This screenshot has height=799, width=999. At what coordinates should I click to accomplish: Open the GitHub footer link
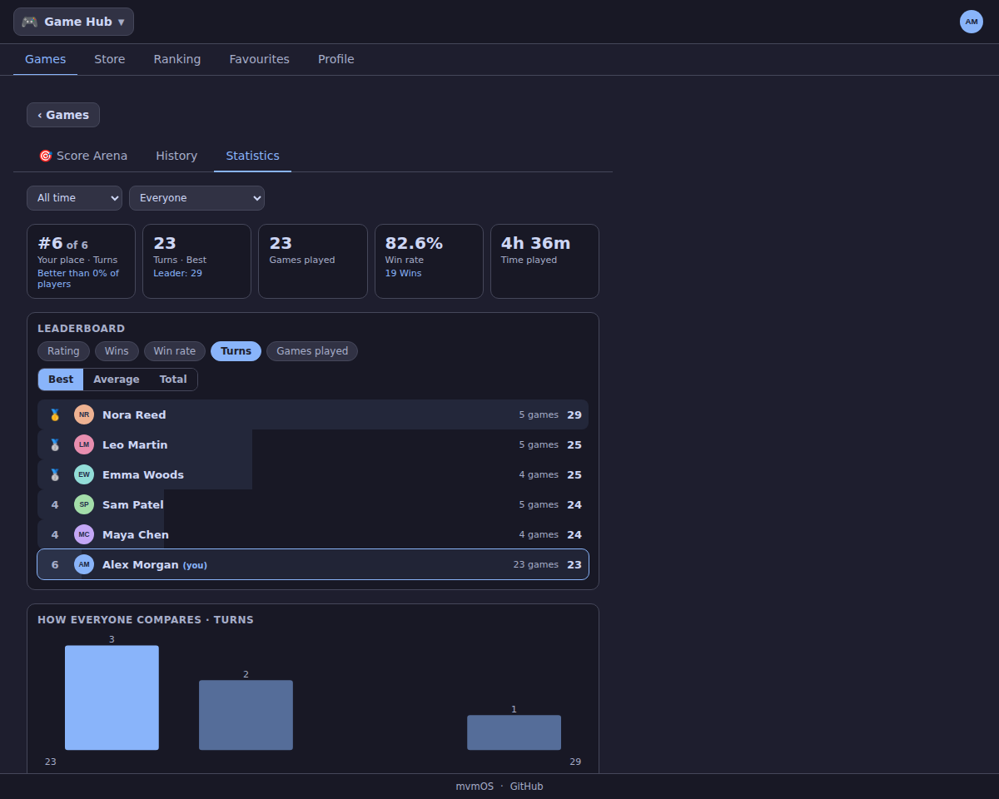pyautogui.click(x=526, y=787)
